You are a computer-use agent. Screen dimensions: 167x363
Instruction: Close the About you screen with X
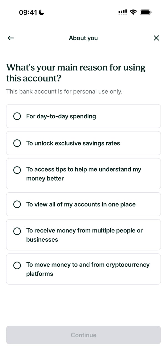[x=156, y=38]
